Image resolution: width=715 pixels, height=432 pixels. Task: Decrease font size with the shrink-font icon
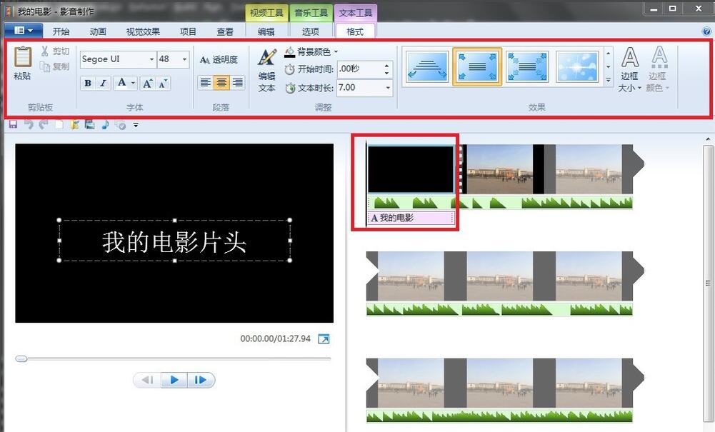(x=163, y=83)
